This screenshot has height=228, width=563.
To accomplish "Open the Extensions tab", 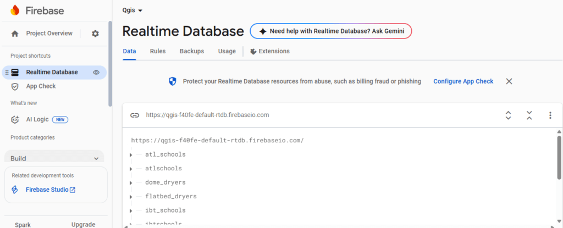I will click(x=269, y=51).
